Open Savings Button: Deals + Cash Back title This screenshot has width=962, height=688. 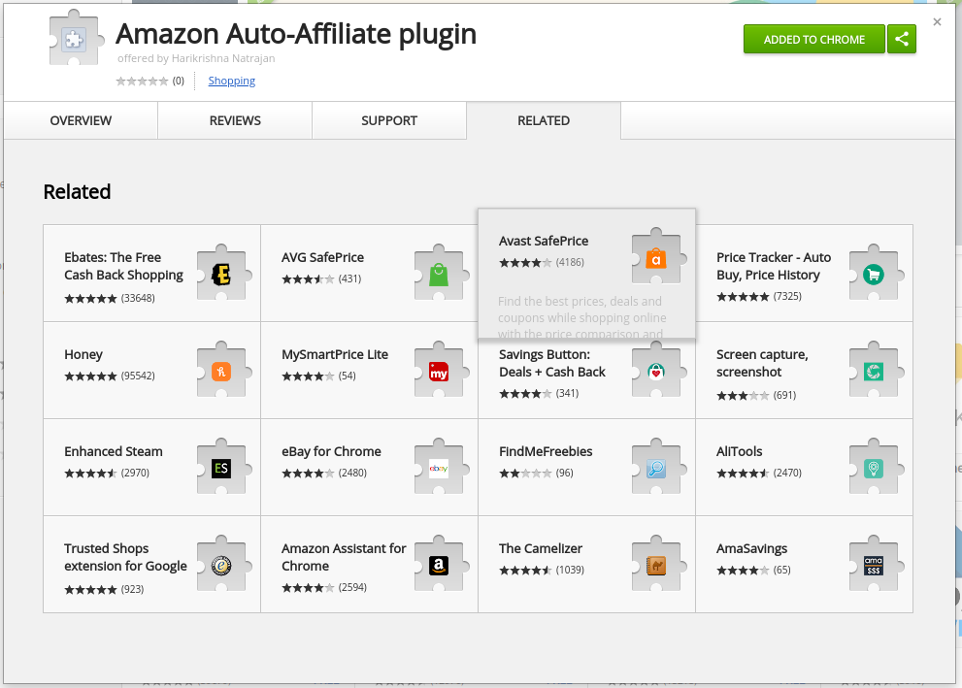[x=552, y=363]
